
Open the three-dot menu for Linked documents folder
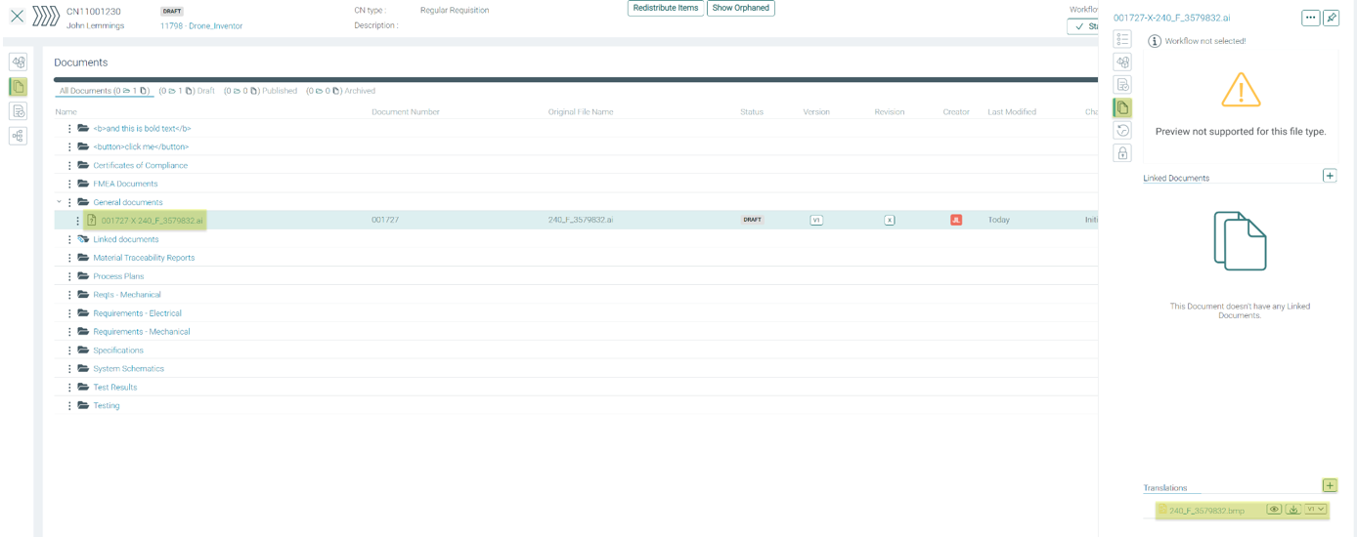pyautogui.click(x=69, y=239)
